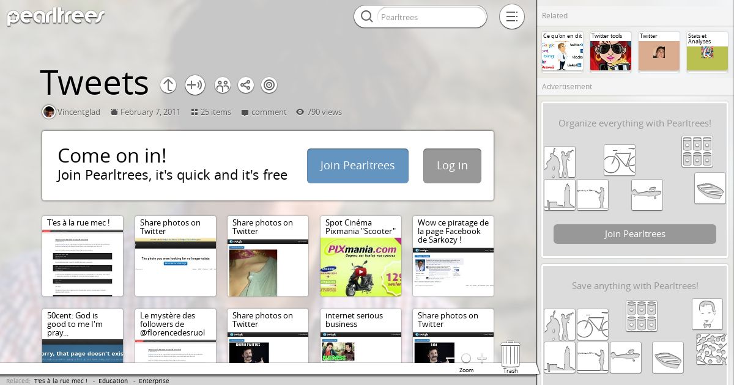Click the zoom out minus sign
This screenshot has height=385, width=734.
coord(451,358)
